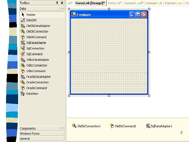
Task: Select OleDbConnection1 icon in component tray
Action: (74, 126)
